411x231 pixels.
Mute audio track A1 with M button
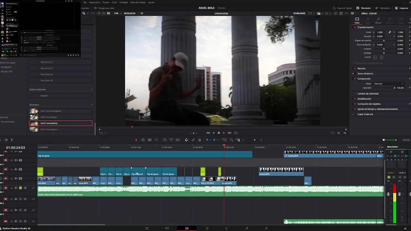click(x=25, y=188)
